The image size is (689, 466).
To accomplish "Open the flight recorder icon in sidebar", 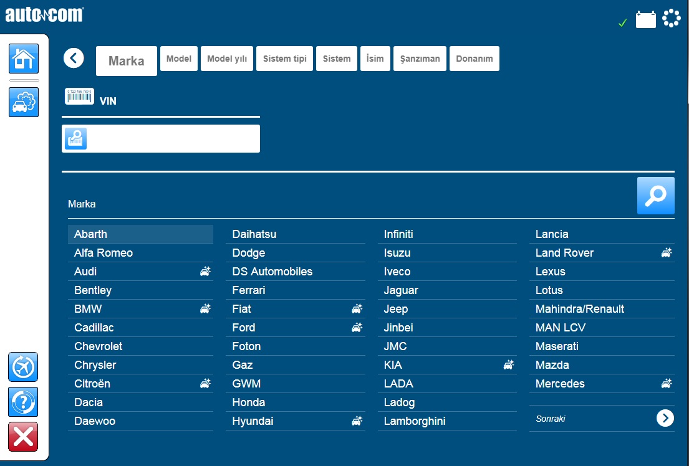I will (24, 367).
